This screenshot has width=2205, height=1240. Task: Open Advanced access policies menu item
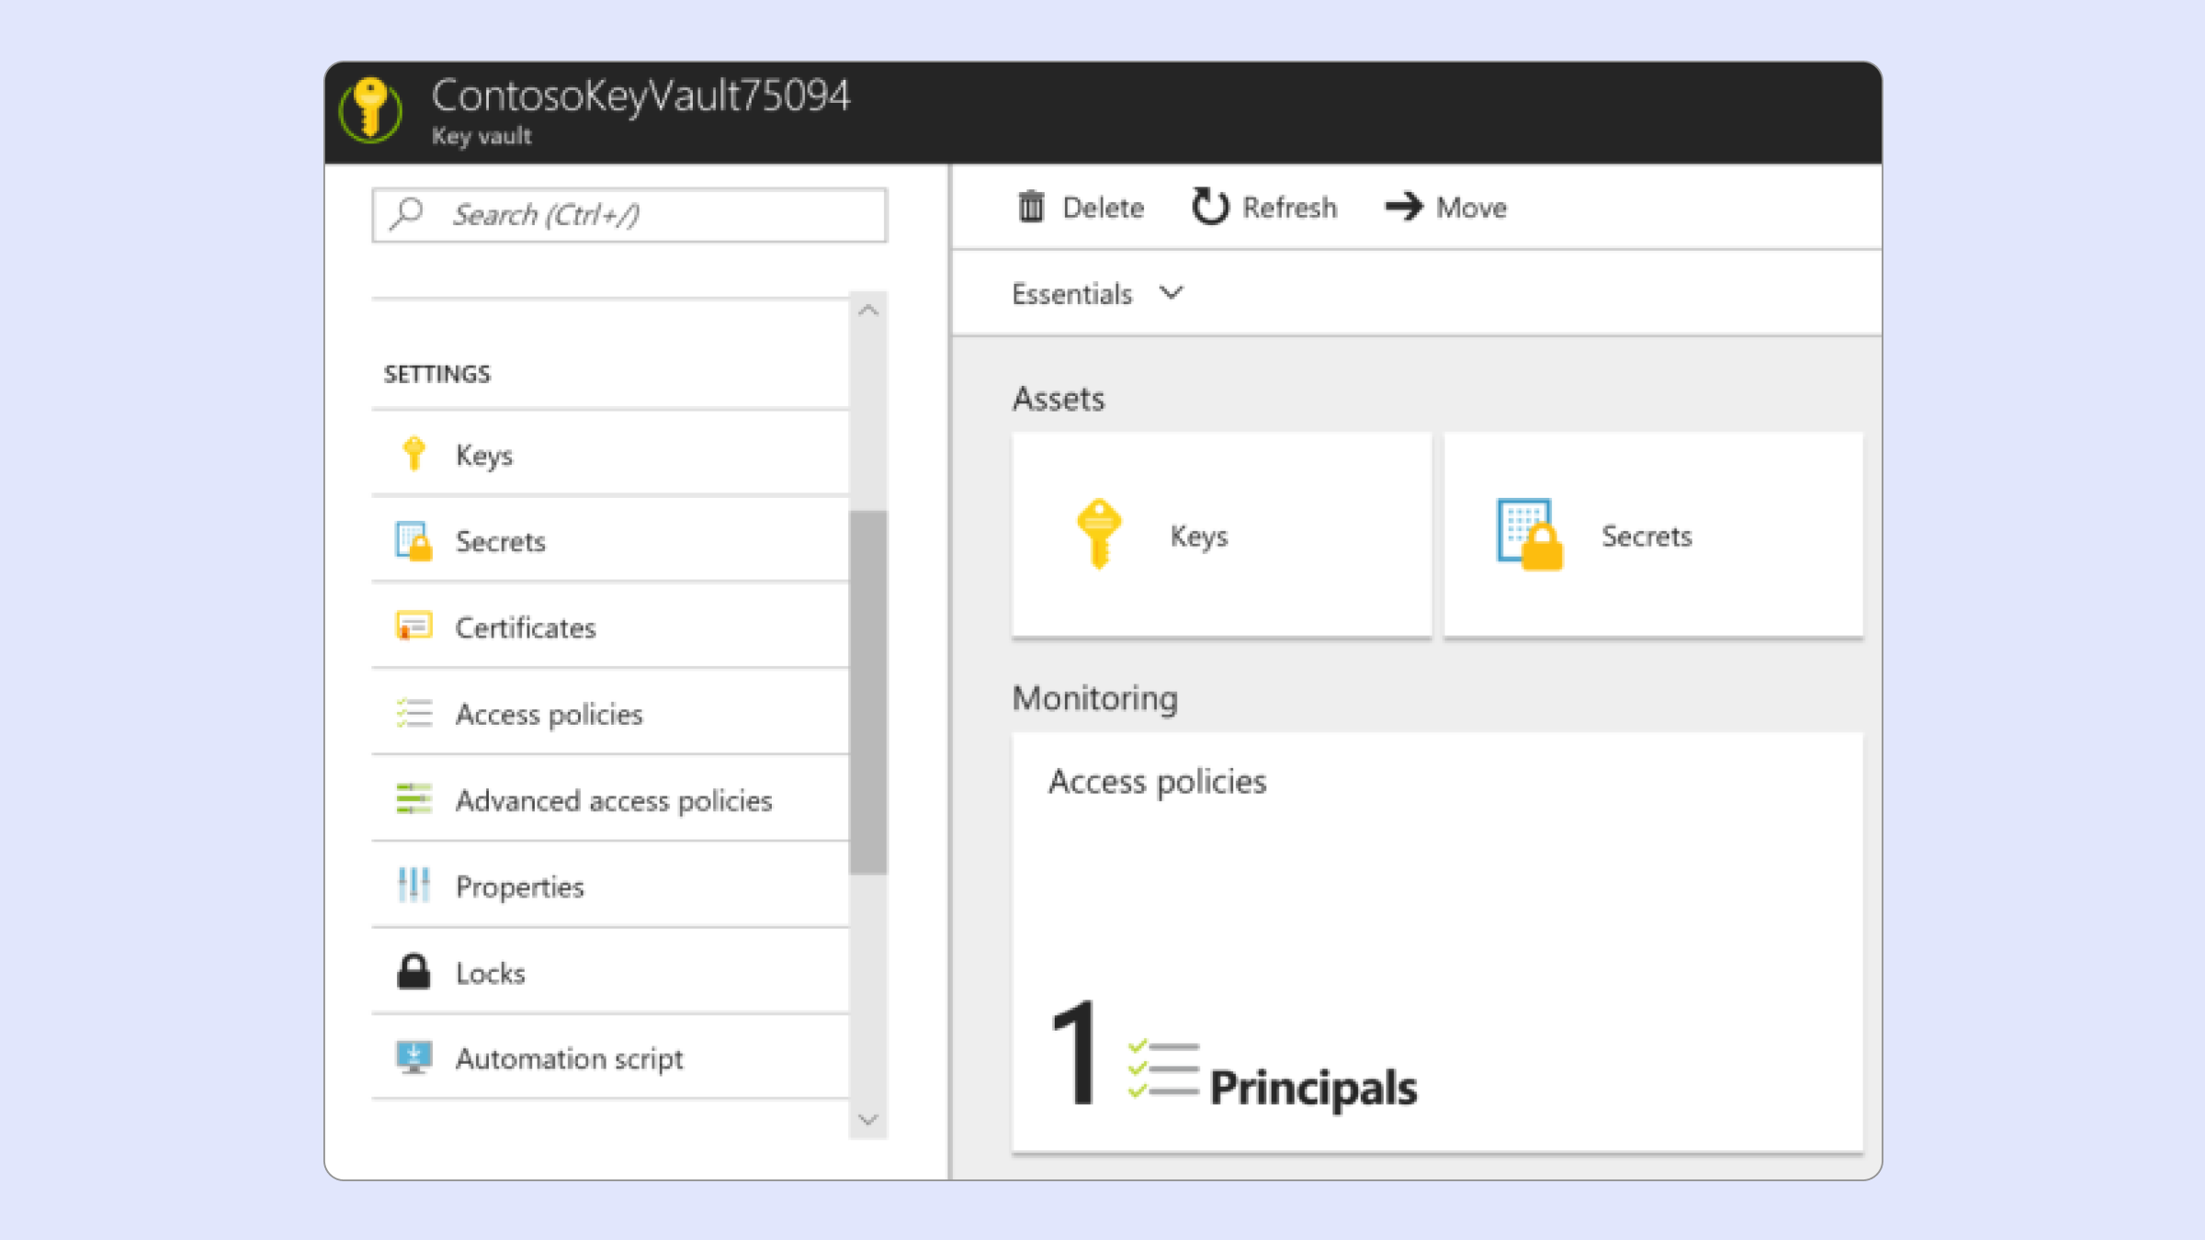pos(613,801)
